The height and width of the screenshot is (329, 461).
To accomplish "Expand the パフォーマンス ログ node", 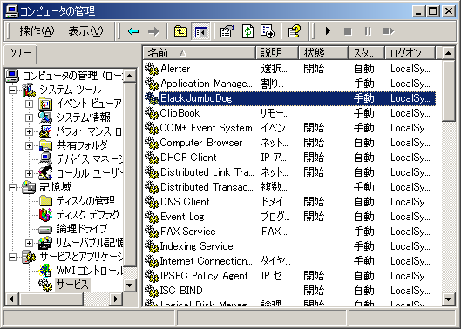I will pos(29,131).
